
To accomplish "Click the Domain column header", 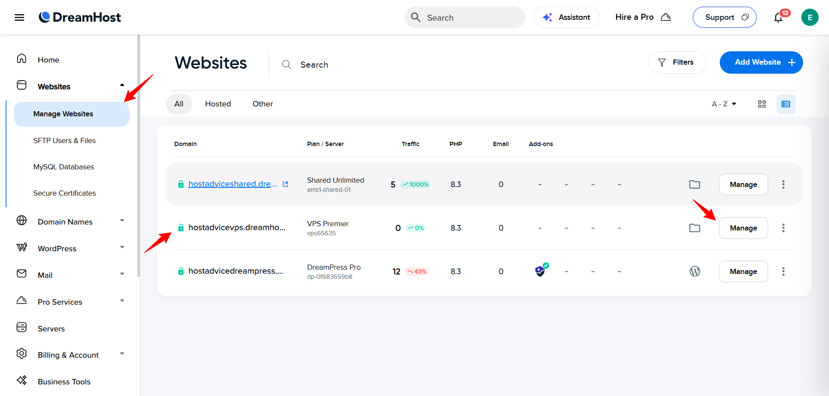I will (x=186, y=144).
